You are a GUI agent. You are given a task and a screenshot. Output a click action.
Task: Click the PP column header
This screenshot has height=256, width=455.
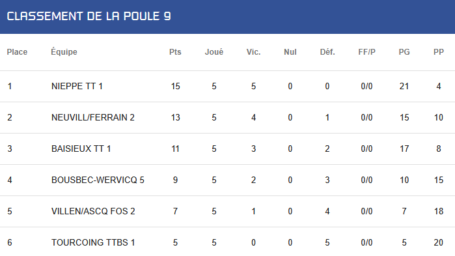coord(439,52)
